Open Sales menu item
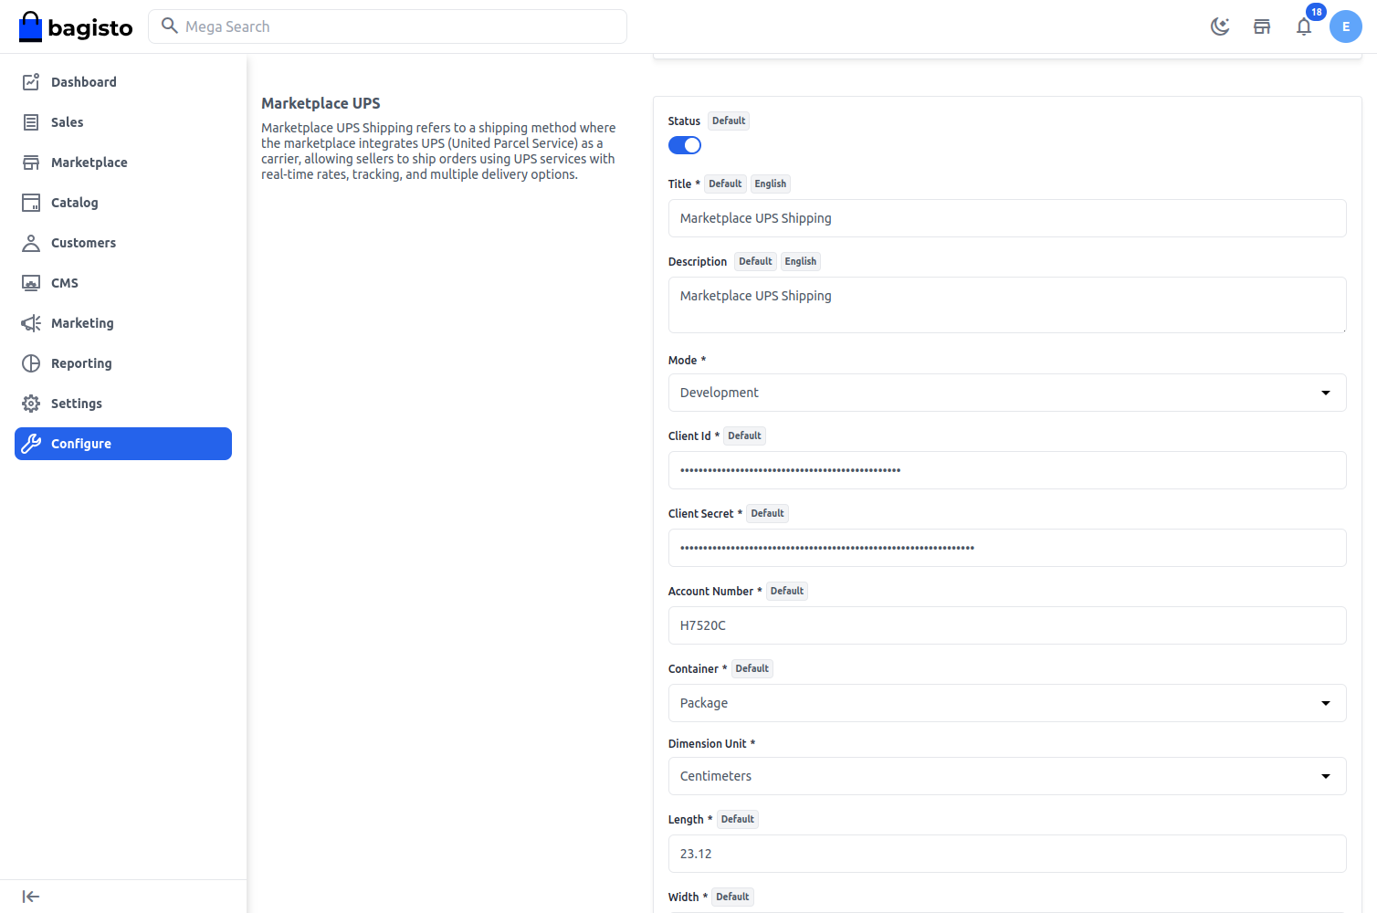This screenshot has height=913, width=1377. [x=123, y=122]
